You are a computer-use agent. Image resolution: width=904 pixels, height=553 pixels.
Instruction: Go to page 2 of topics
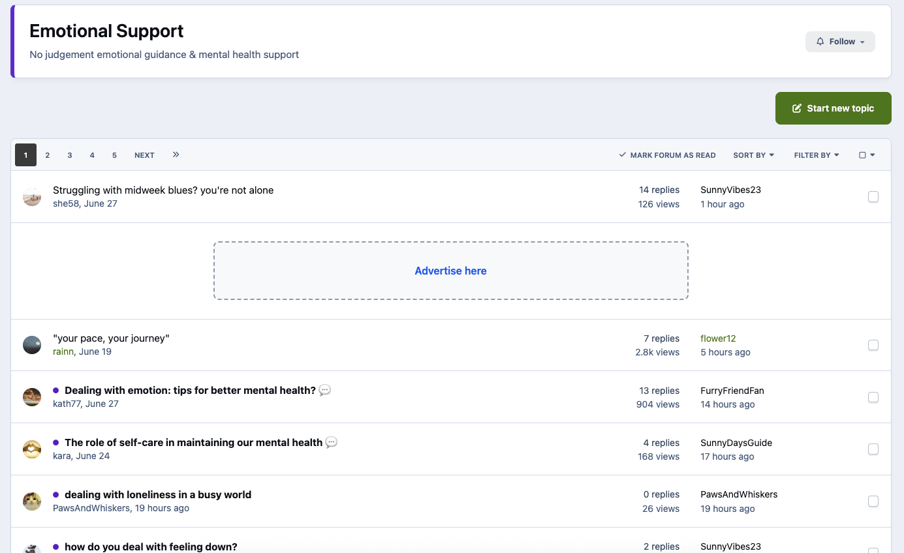48,155
